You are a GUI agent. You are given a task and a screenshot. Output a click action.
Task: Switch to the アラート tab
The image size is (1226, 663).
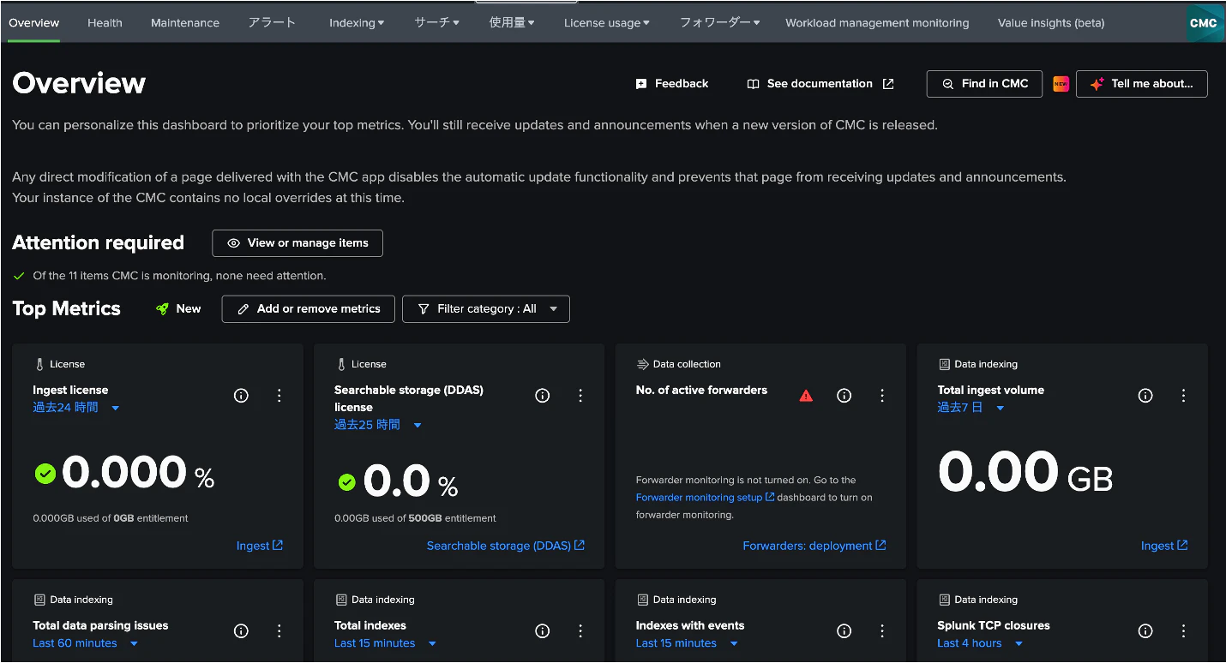[x=272, y=23]
